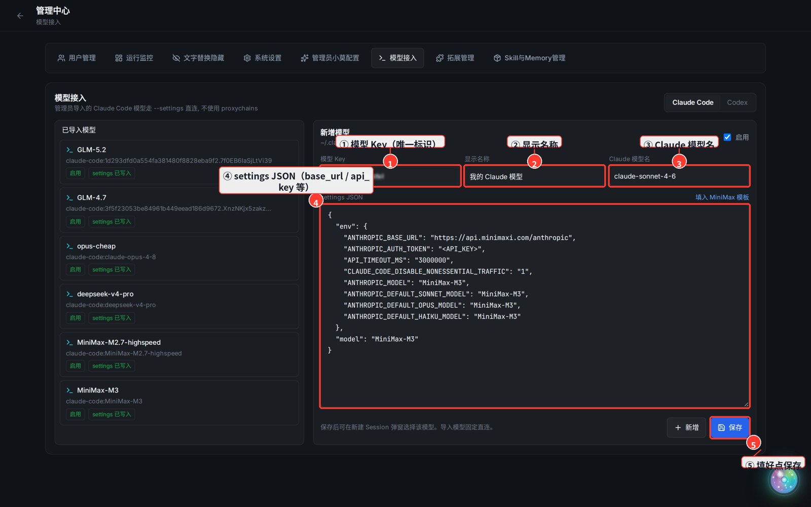Viewport: 811px width, 507px height.
Task: Open the floating assistant orb icon
Action: pyautogui.click(x=784, y=480)
